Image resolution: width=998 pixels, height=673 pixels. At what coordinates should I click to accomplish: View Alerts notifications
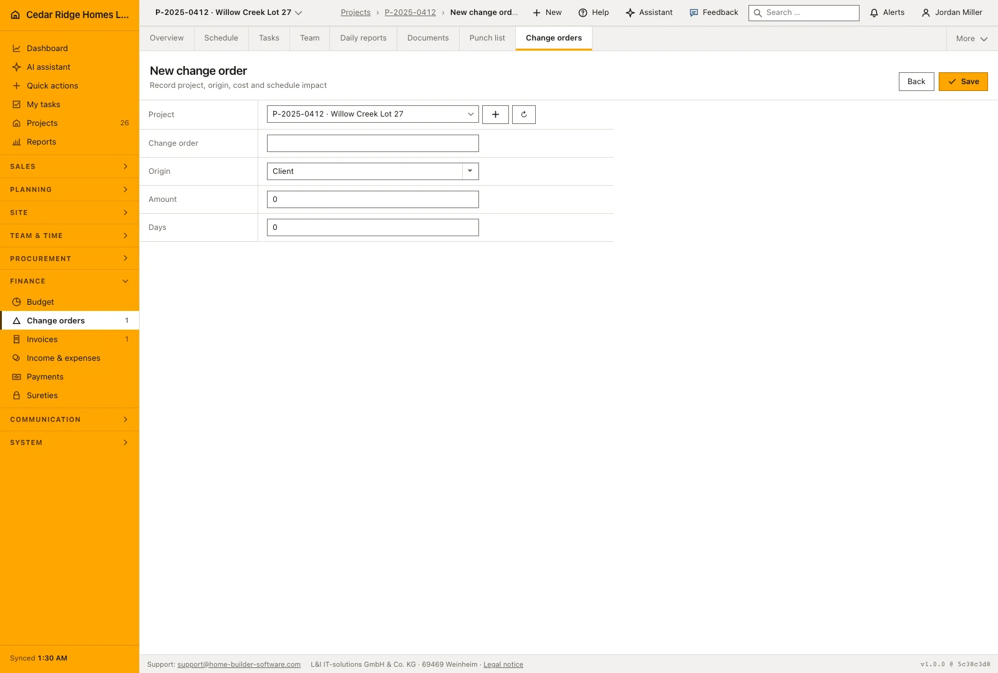[x=887, y=12]
